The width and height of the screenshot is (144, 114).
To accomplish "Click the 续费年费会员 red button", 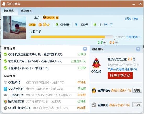I will 120,76.
